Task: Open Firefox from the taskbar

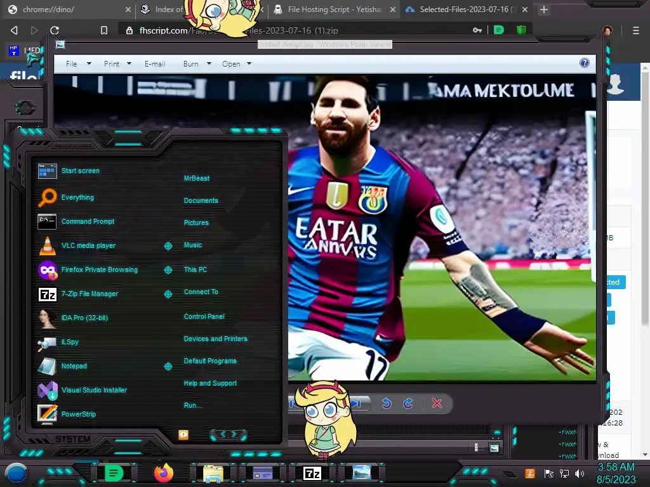Action: coord(164,473)
